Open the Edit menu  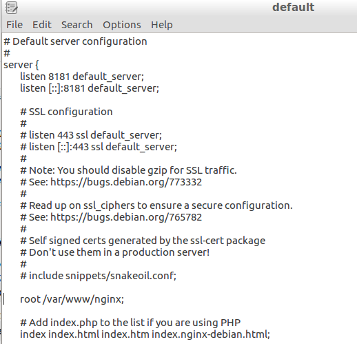(x=42, y=25)
